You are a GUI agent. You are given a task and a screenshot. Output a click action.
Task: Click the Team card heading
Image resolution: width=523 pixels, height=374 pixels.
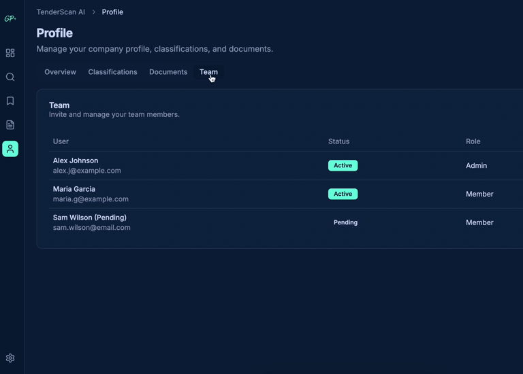[59, 105]
